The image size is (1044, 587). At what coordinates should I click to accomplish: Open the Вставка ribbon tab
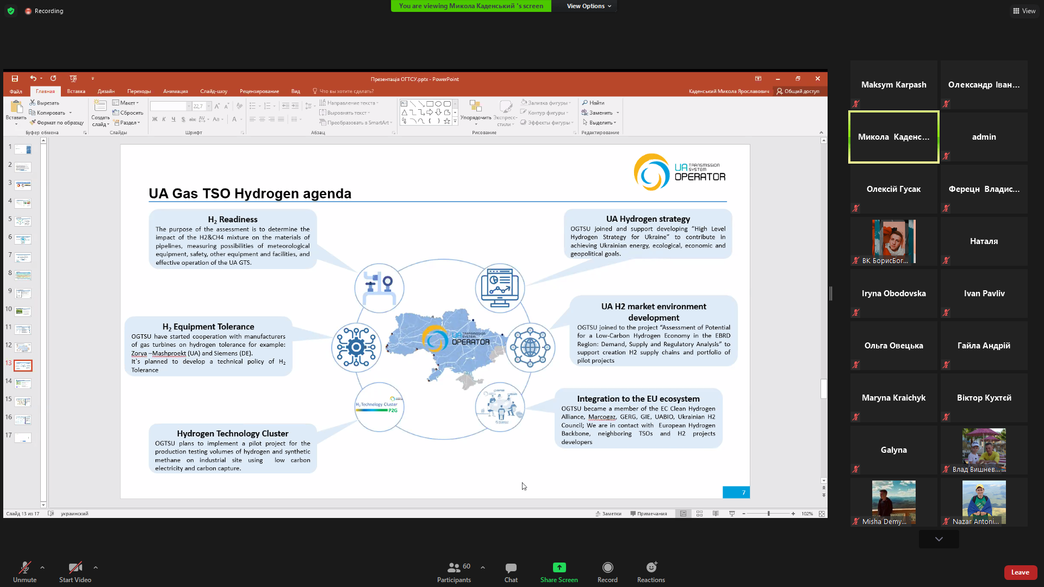click(76, 91)
